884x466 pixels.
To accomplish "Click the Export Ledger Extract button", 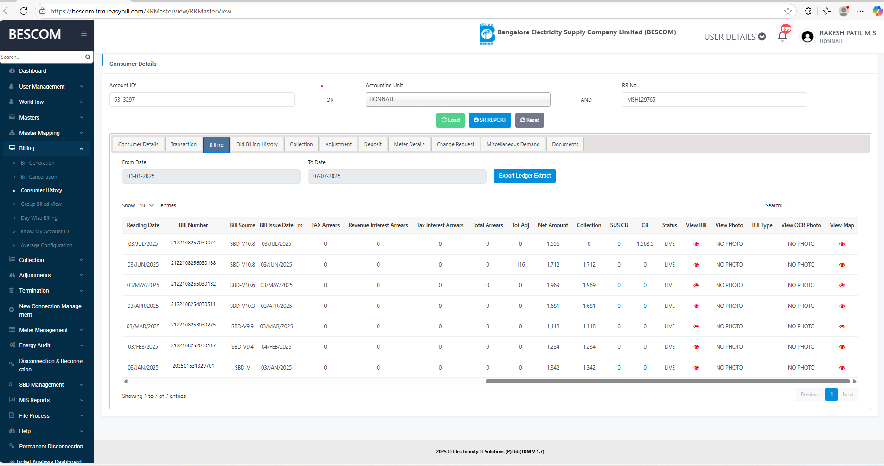I will [525, 176].
